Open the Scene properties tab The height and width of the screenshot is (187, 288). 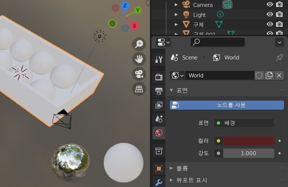(x=159, y=119)
